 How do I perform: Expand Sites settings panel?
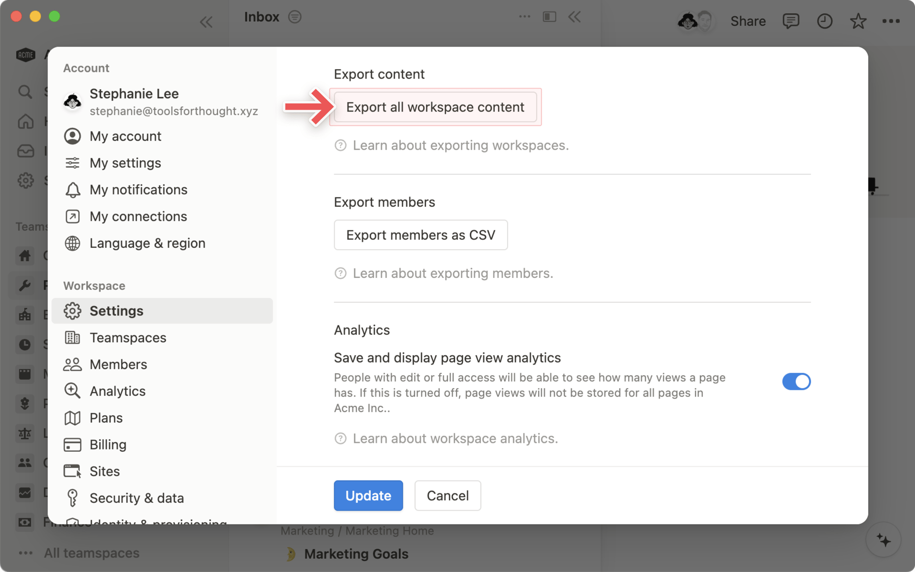[x=105, y=471]
